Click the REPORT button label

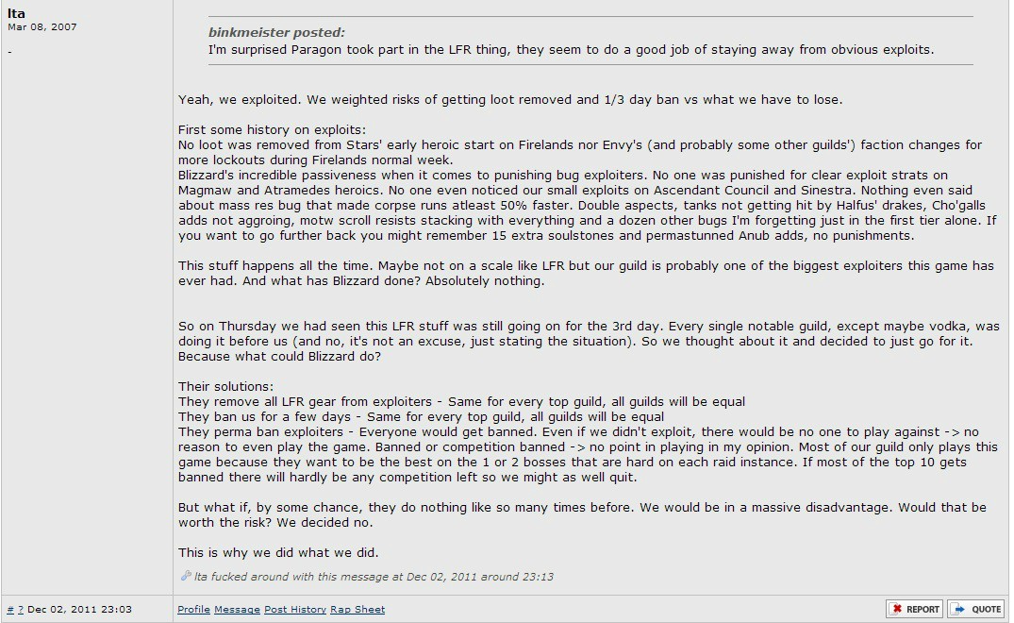(x=923, y=609)
